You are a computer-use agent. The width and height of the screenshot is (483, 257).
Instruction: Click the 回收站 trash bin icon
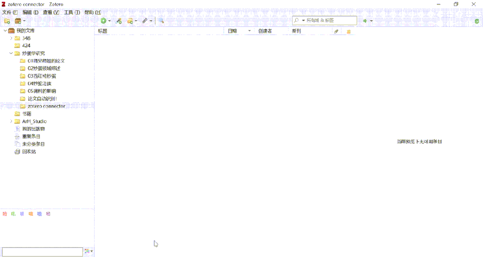click(x=17, y=152)
